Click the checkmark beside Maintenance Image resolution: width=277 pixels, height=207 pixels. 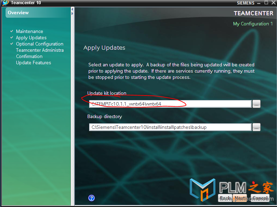12,31
